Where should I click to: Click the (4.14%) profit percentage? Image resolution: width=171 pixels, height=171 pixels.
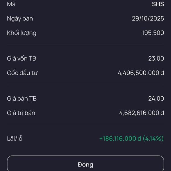click(x=153, y=139)
